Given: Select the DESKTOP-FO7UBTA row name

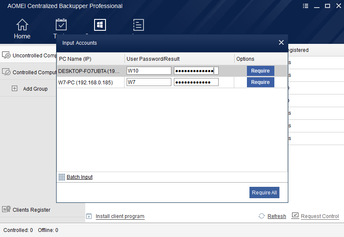Looking at the screenshot, I should tap(89, 71).
